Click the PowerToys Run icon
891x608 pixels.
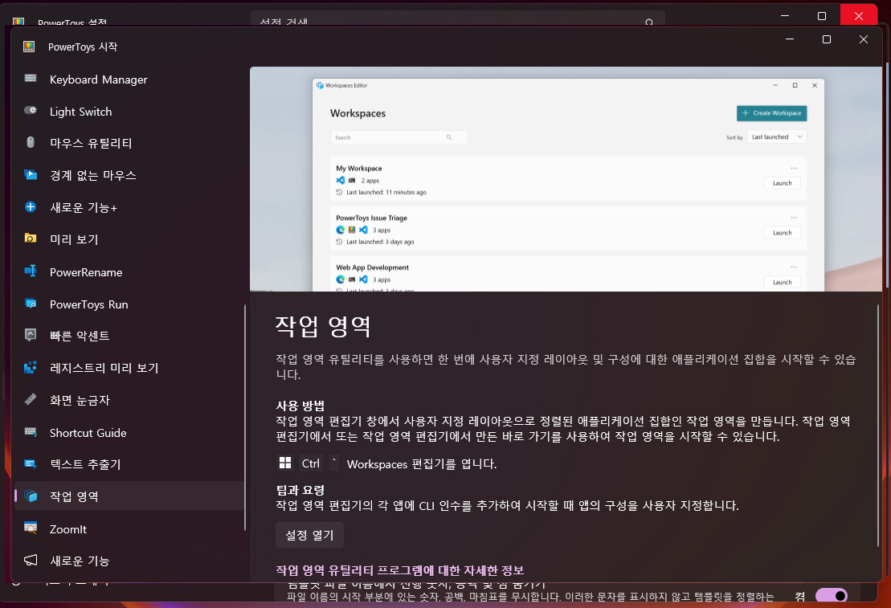tap(31, 304)
